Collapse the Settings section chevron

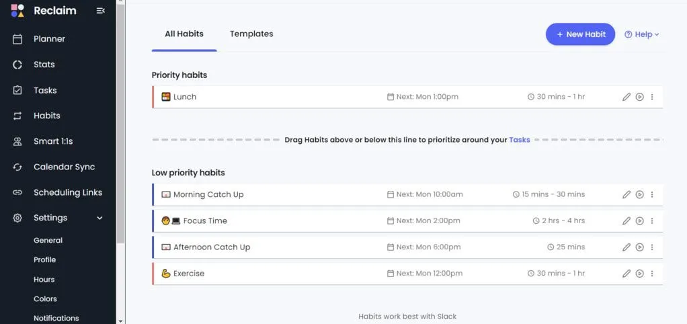(x=100, y=218)
